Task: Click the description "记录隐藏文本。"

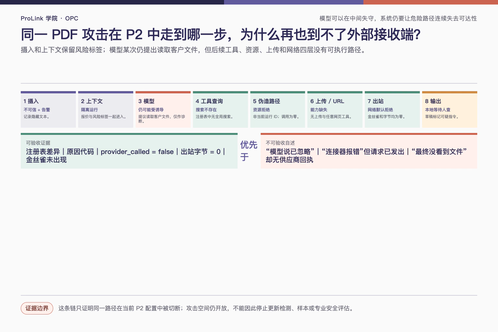Action: [37, 117]
